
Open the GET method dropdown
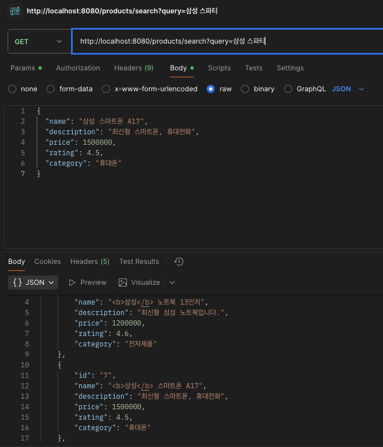(x=40, y=41)
